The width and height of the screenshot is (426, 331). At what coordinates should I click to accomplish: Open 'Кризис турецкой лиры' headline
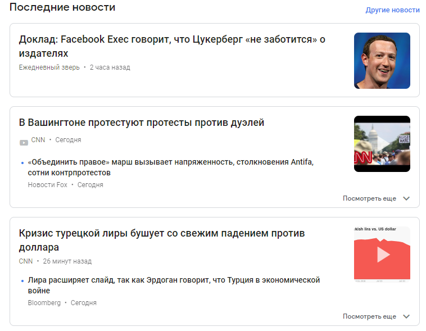click(x=162, y=240)
